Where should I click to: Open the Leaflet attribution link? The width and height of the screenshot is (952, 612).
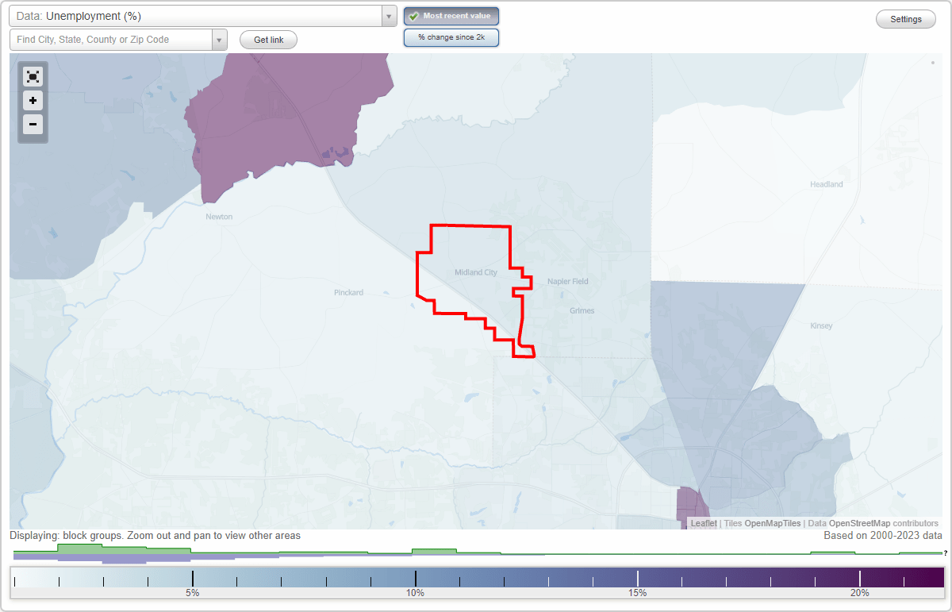click(704, 523)
